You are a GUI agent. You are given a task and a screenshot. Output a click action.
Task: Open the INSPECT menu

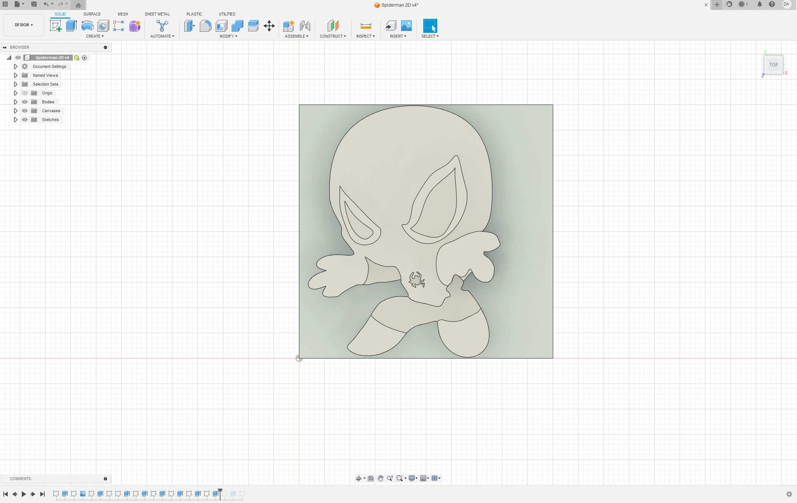(x=366, y=36)
